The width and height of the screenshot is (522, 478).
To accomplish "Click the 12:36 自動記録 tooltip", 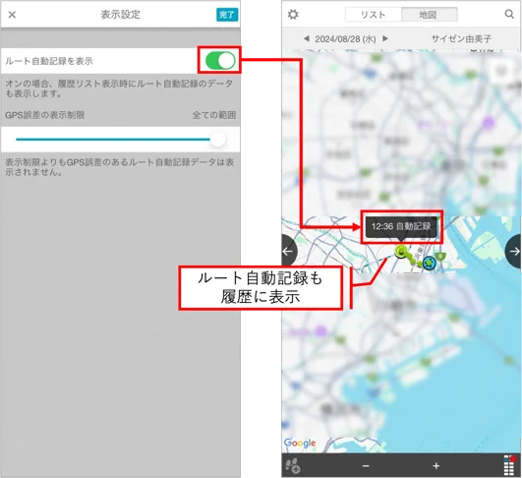I will (x=401, y=227).
